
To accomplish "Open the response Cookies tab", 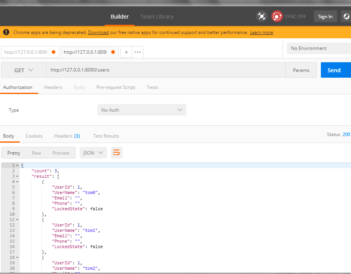I will 34,136.
